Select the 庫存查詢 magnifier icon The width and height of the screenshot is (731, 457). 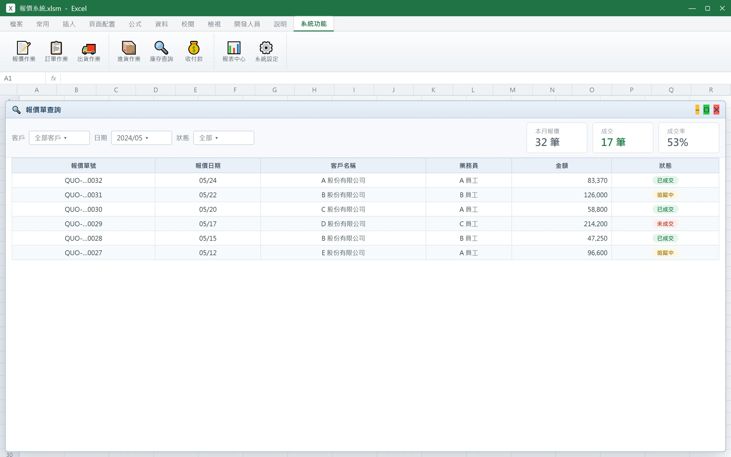(x=161, y=51)
